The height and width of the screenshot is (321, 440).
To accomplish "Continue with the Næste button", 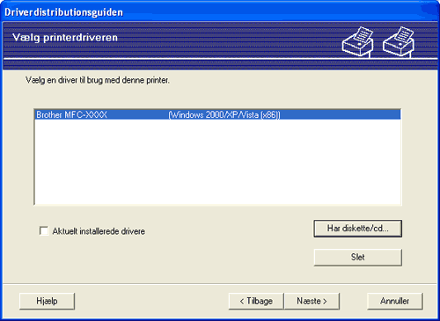I will click(312, 301).
